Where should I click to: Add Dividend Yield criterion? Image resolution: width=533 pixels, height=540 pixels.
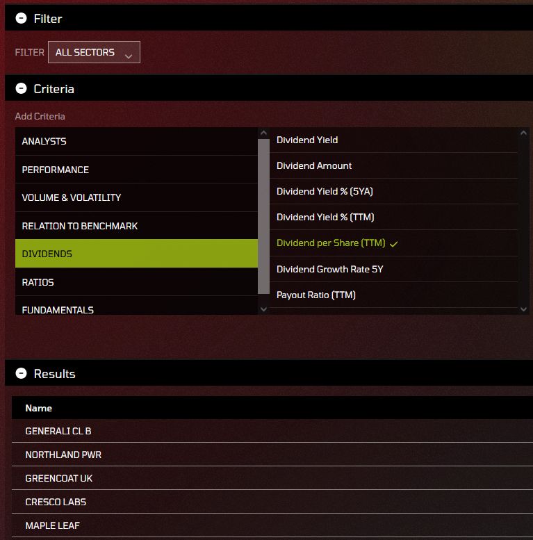(x=307, y=140)
